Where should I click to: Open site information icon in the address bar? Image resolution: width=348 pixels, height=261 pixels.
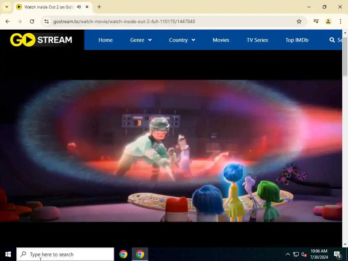[46, 21]
